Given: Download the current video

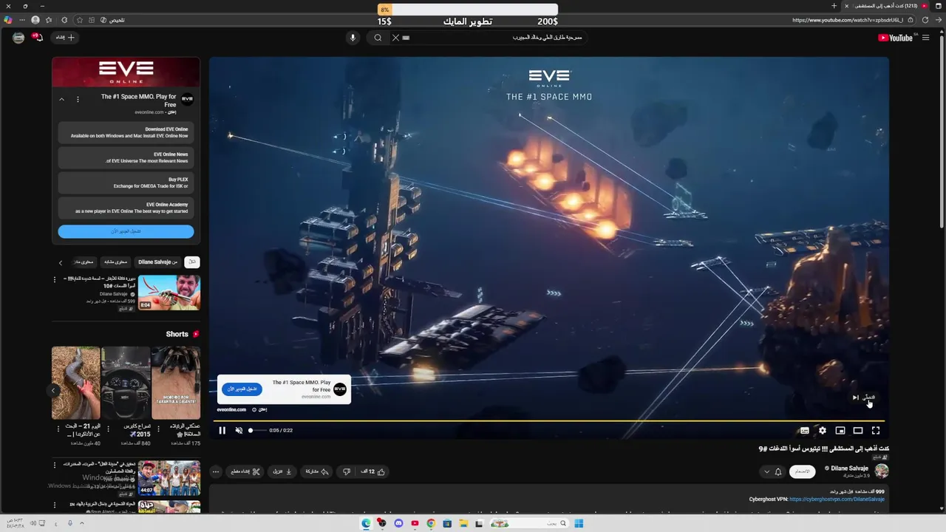Looking at the screenshot, I should [282, 471].
